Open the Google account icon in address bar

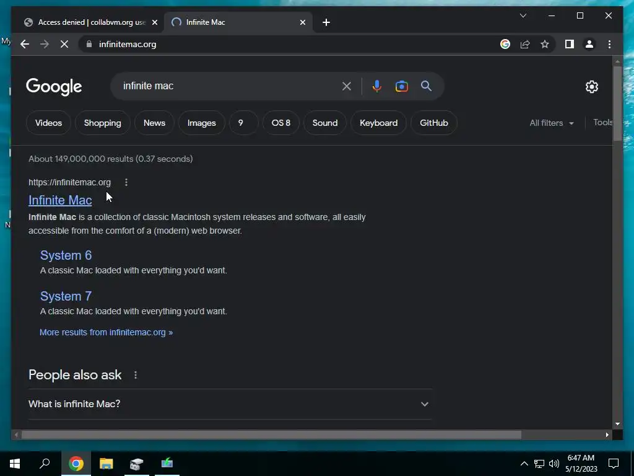click(x=505, y=44)
